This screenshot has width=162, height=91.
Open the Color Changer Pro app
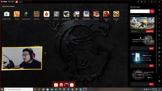coord(27,14)
